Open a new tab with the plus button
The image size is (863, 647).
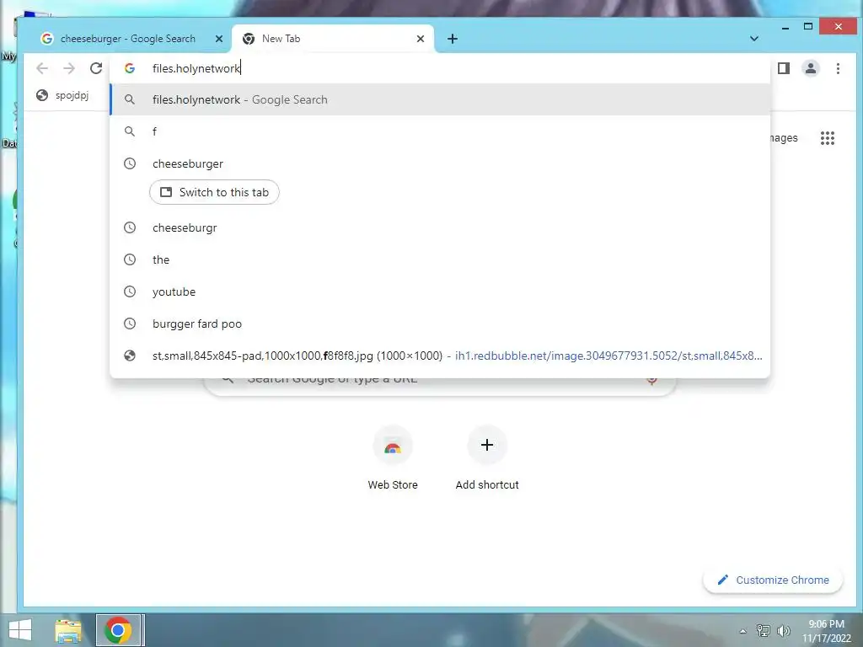tap(453, 39)
